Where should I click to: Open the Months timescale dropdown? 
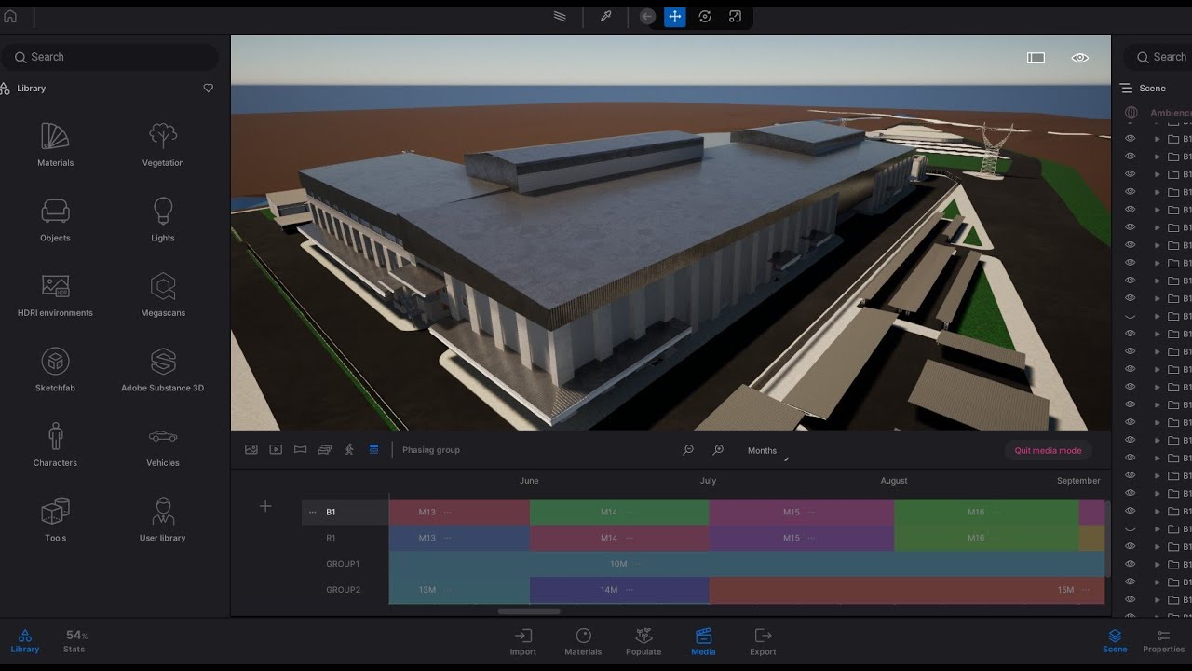click(767, 451)
